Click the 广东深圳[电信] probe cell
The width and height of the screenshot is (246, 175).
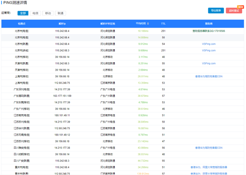[22, 89]
